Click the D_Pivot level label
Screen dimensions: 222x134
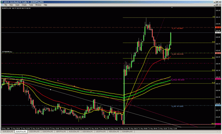coord(178,80)
